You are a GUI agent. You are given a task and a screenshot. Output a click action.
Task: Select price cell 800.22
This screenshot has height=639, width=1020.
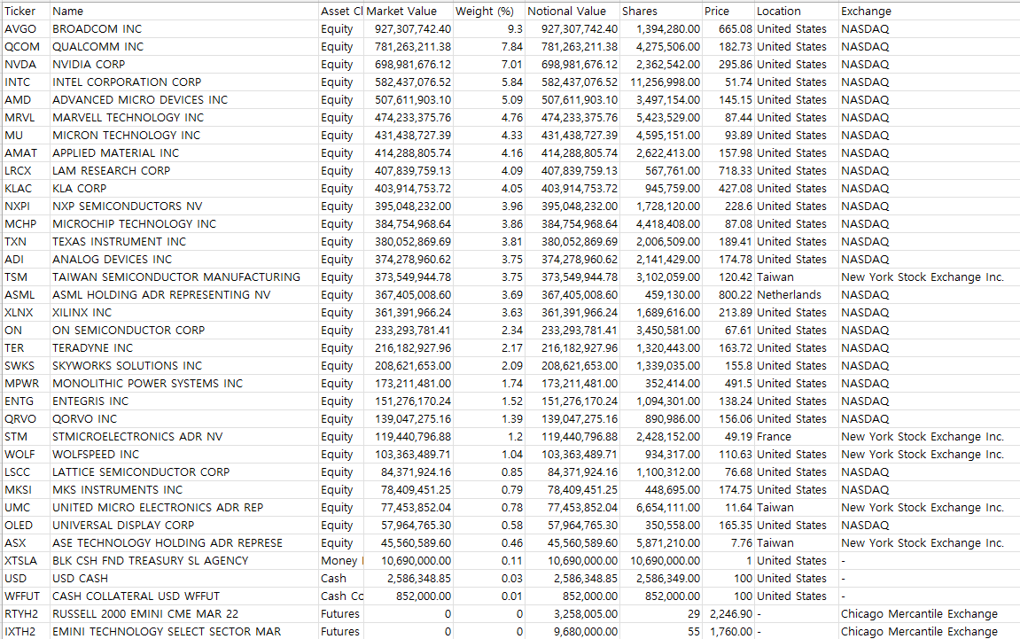click(x=728, y=295)
